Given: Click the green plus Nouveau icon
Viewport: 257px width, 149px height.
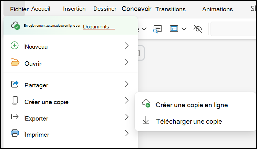Looking at the screenshot, I should pyautogui.click(x=14, y=45).
